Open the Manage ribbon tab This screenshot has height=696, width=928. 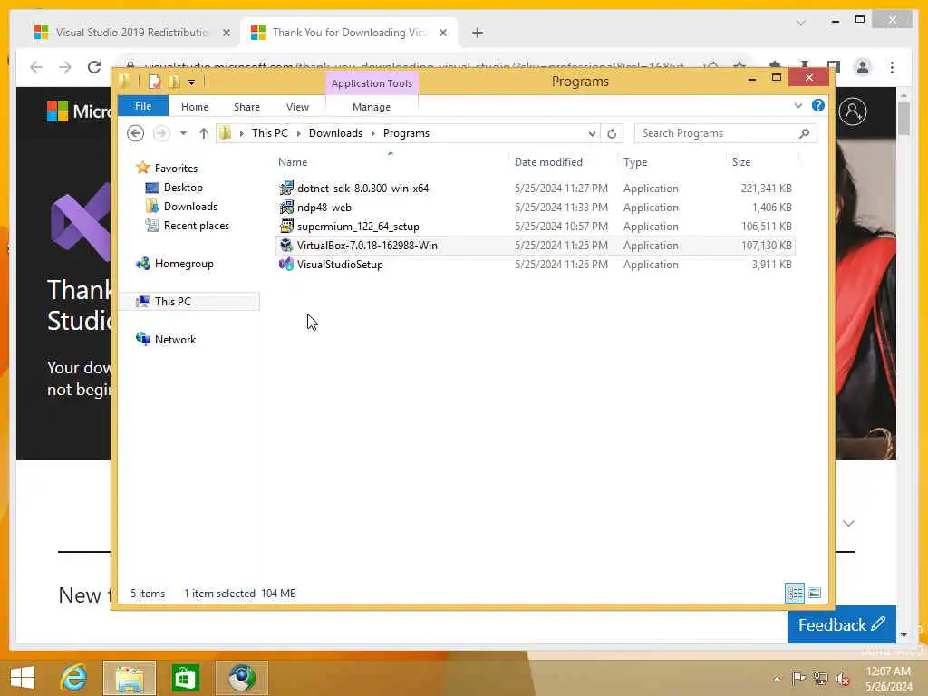coord(372,107)
